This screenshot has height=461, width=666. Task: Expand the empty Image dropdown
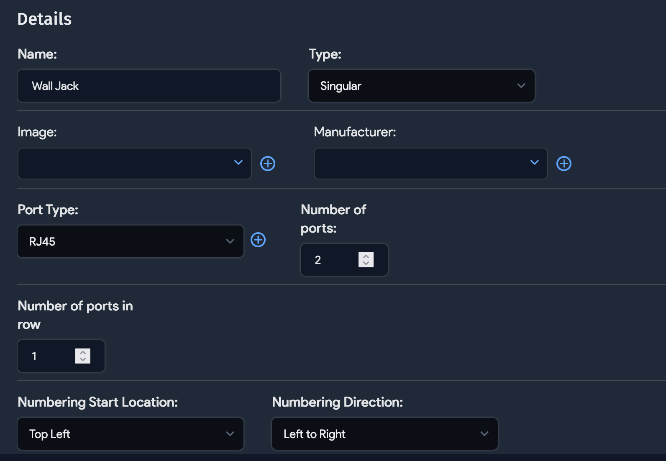134,164
